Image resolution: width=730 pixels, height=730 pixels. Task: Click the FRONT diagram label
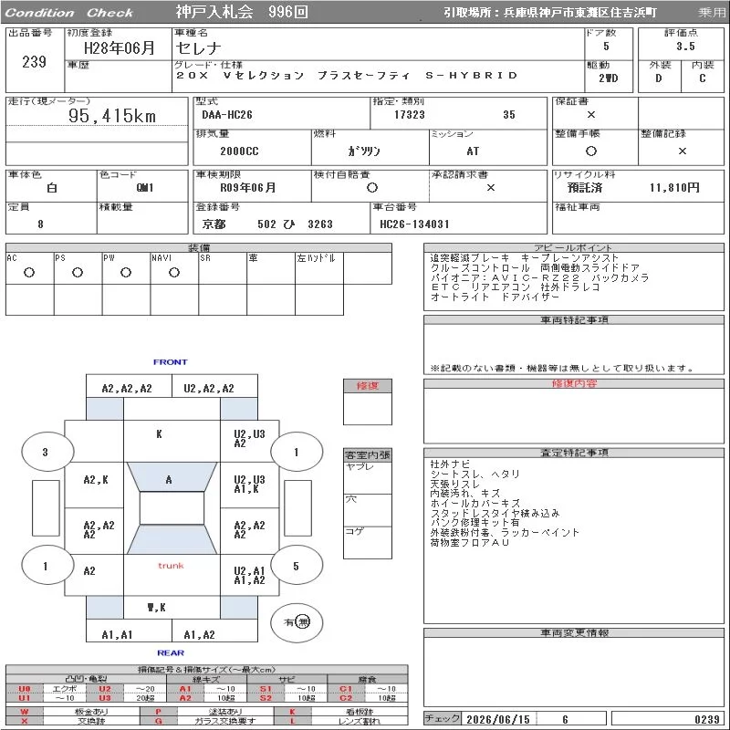coord(171,361)
